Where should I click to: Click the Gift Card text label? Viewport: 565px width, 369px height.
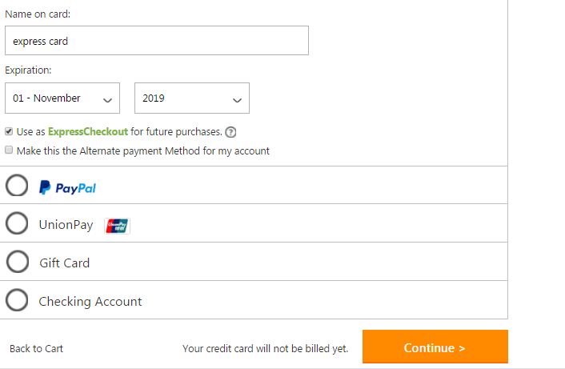tap(64, 263)
